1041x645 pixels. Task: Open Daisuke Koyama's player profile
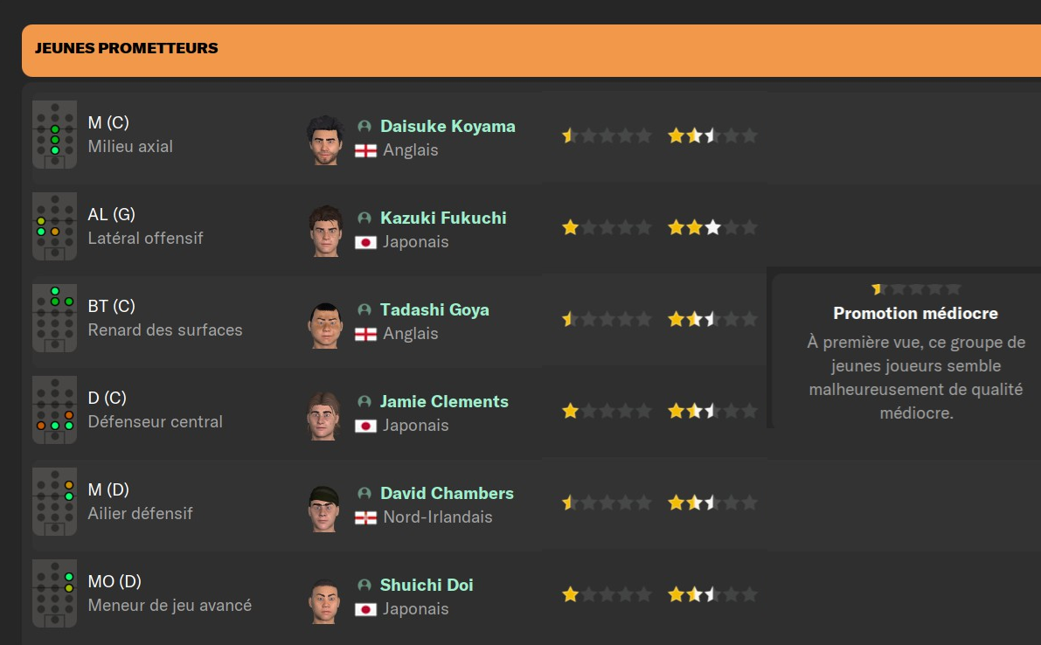pyautogui.click(x=448, y=127)
